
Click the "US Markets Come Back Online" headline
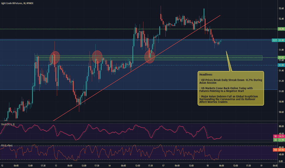click(x=226, y=89)
